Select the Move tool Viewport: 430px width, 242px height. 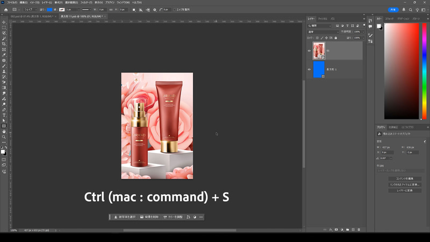pyautogui.click(x=4, y=22)
